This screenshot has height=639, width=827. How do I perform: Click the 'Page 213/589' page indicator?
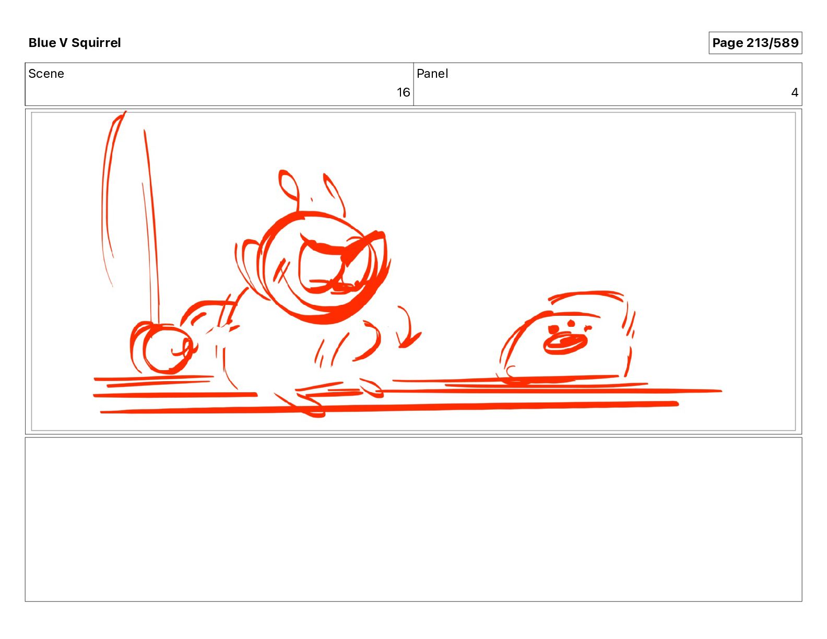[x=755, y=43]
